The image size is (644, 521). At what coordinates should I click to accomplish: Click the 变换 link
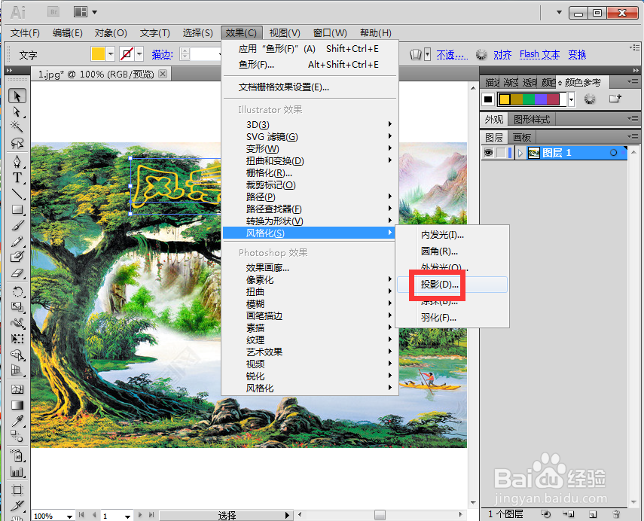tap(577, 54)
